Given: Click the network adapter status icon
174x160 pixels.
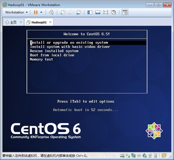Looking at the screenshot, I should coord(133,156).
